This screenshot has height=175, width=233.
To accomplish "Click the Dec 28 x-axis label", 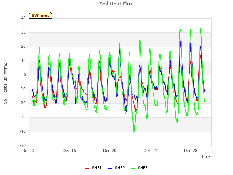I will 191,151.
